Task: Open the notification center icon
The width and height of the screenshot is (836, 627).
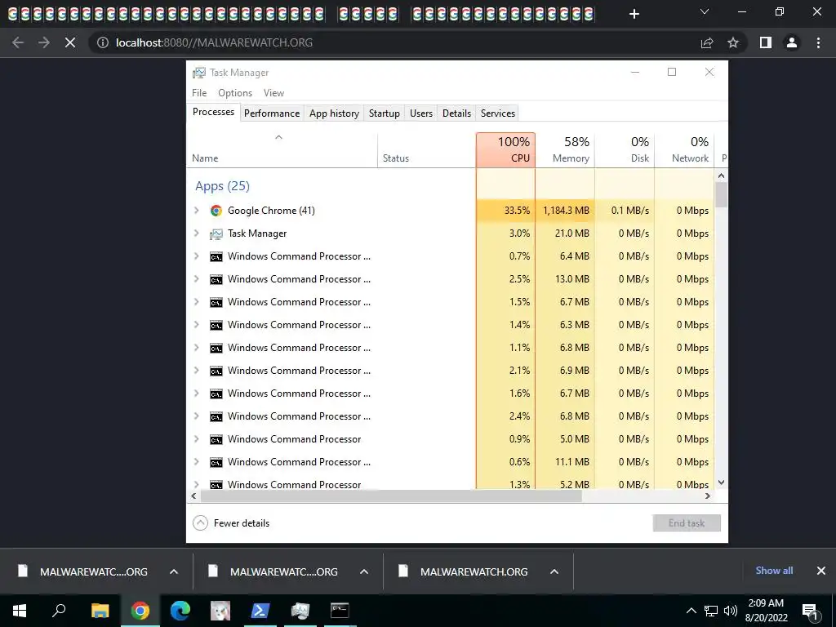Action: pos(810,611)
